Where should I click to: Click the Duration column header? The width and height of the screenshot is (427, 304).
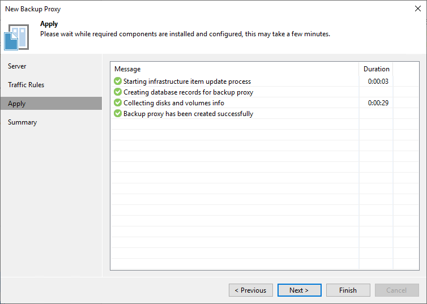[376, 69]
